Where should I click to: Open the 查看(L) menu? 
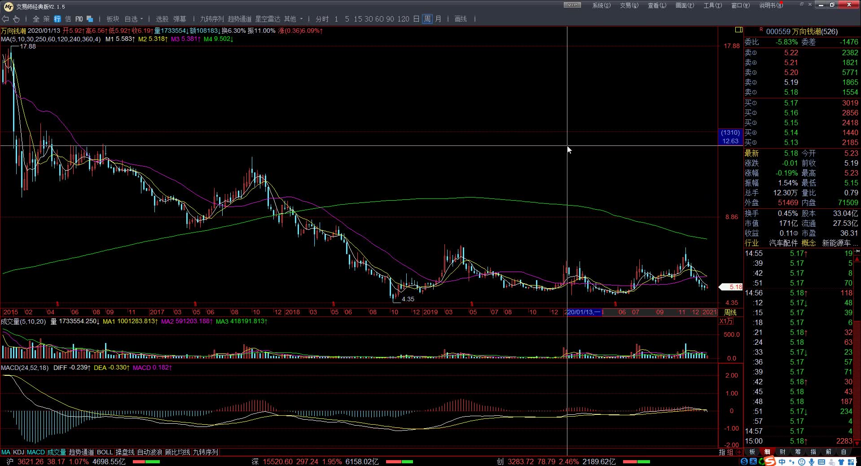(x=657, y=5)
